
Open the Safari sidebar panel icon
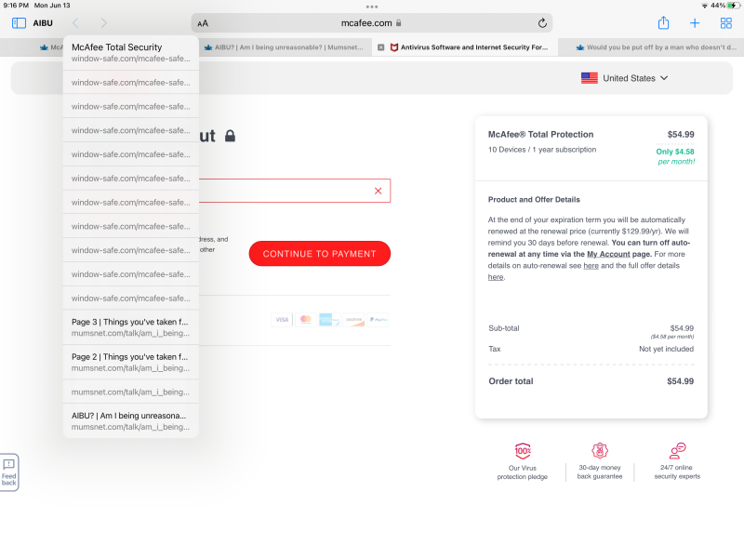[19, 23]
